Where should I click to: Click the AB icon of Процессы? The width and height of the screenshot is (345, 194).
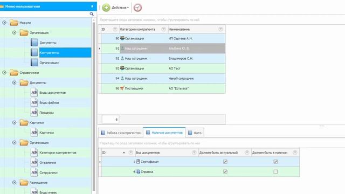pos(34,113)
